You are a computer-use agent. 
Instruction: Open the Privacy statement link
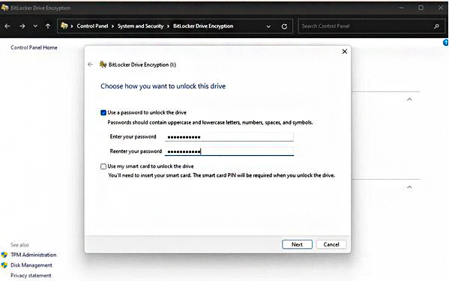[x=31, y=276]
